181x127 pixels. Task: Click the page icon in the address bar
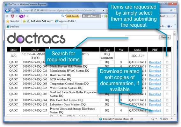click(x=22, y=10)
